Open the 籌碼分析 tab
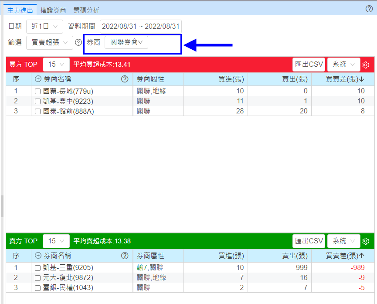Image resolution: width=377 pixels, height=304 pixels. click(x=86, y=10)
